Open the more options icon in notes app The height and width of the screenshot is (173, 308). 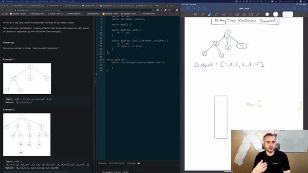click(305, 9)
